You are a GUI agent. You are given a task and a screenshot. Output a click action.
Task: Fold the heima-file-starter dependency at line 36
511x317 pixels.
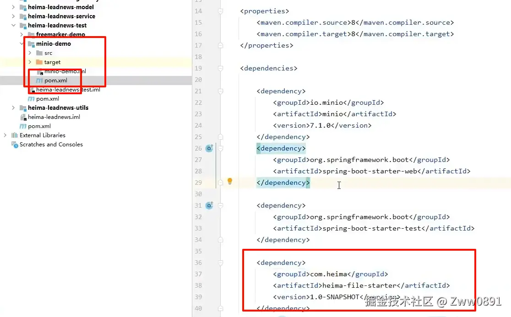pos(220,263)
